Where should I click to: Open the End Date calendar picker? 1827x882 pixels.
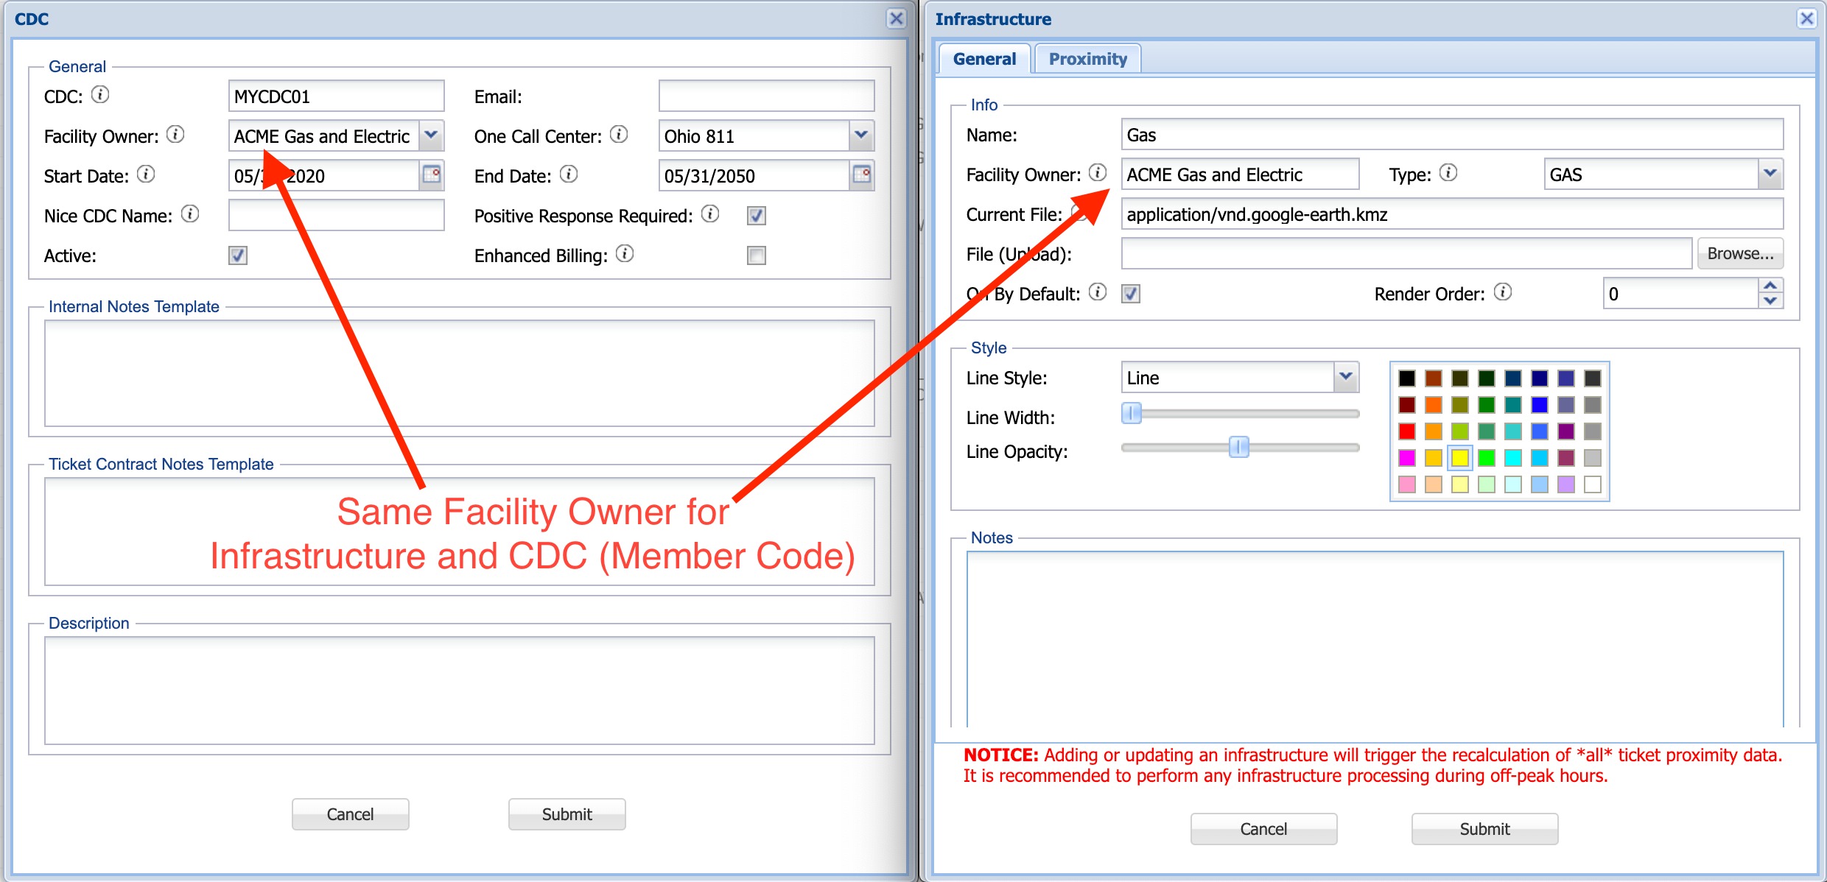pos(862,174)
